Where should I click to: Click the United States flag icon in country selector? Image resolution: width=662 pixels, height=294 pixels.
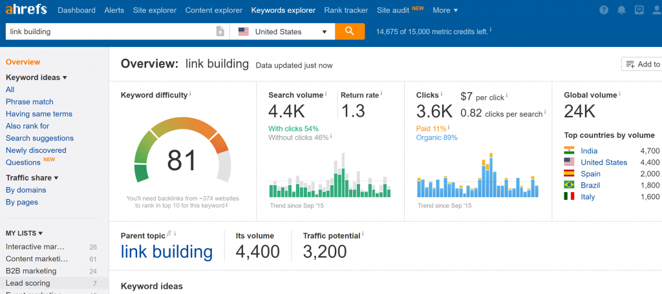point(244,32)
